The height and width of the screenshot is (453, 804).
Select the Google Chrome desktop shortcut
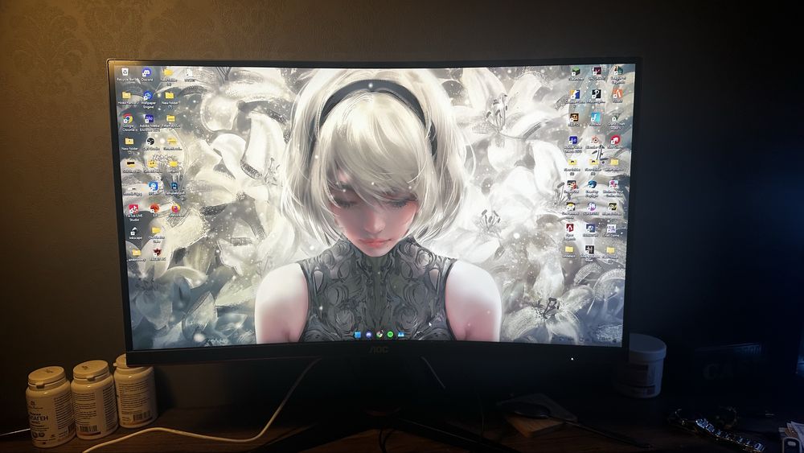pos(128,121)
